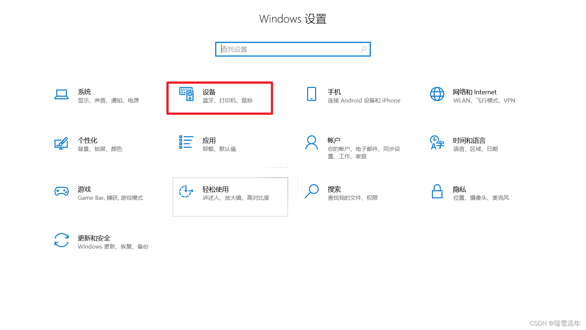
Task: Click the text 讲述人、放大镜、高对比度
Action: 236,198
